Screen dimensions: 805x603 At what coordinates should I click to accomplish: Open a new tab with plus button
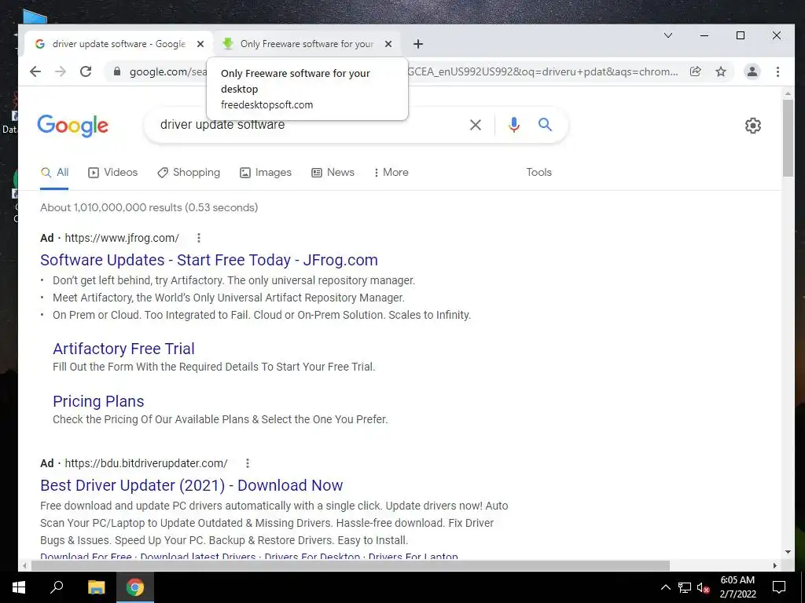point(418,44)
